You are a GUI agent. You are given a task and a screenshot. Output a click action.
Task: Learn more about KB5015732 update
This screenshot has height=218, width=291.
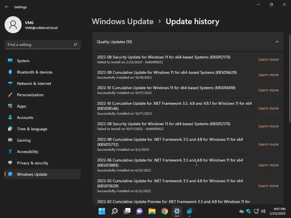click(x=268, y=144)
